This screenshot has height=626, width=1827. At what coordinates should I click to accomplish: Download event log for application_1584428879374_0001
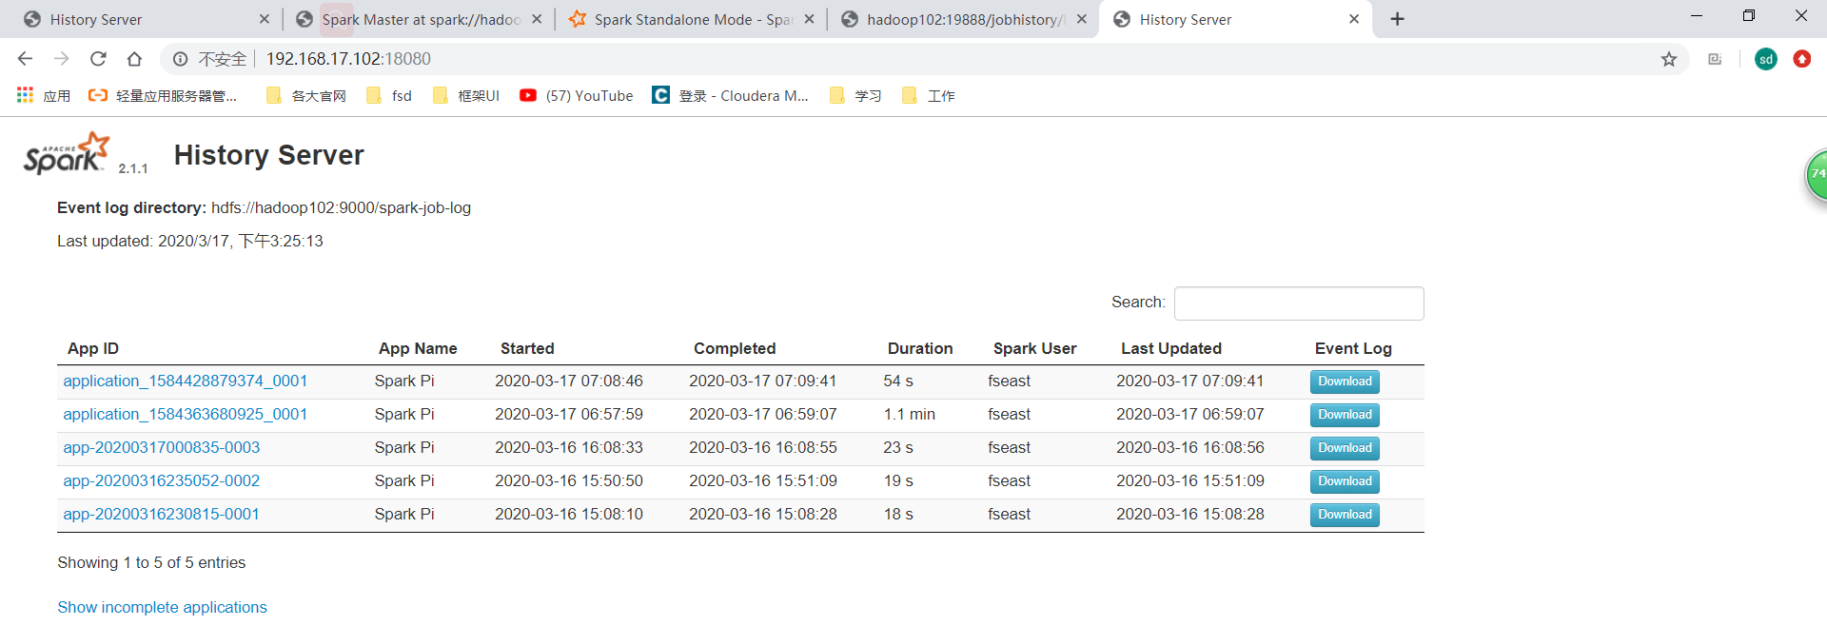coord(1345,381)
